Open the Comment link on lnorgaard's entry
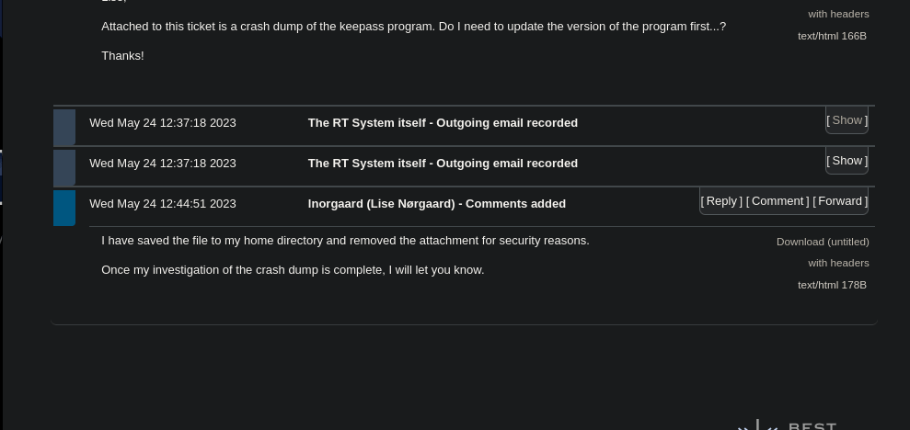Image resolution: width=910 pixels, height=430 pixels. tap(778, 201)
